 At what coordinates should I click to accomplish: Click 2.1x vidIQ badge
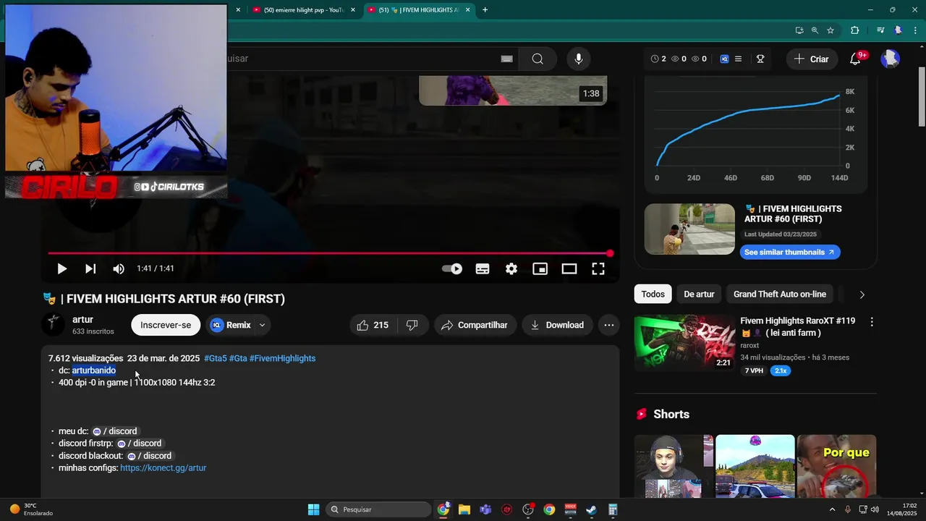point(781,370)
